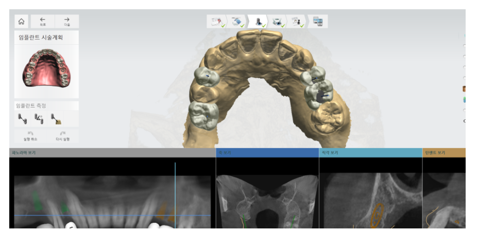Redo action with 다시 실행
This screenshot has height=249, width=478.
point(62,136)
